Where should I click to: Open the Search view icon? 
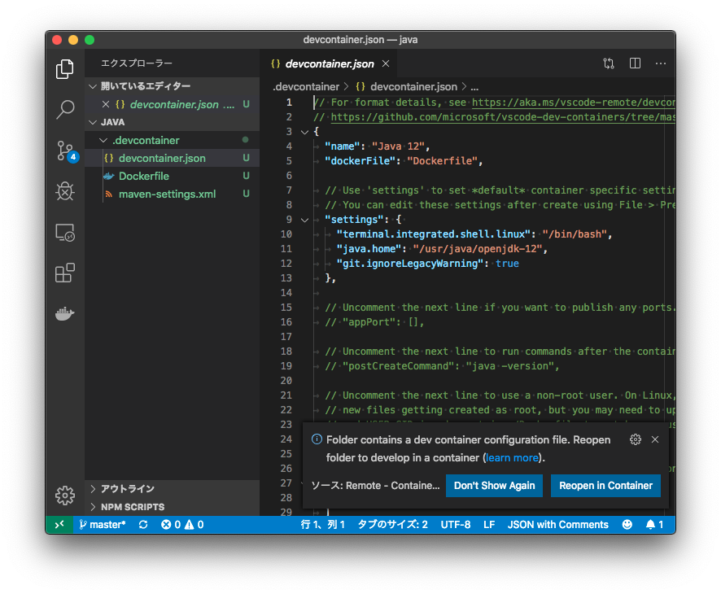pyautogui.click(x=65, y=109)
